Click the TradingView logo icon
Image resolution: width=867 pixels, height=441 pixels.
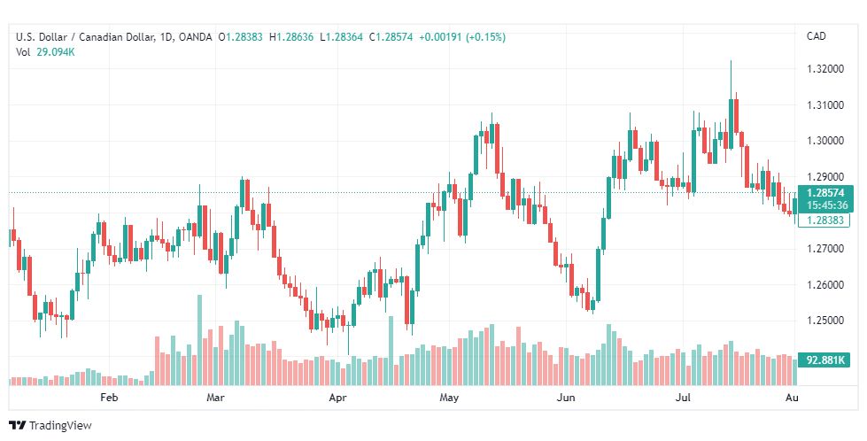[x=17, y=425]
